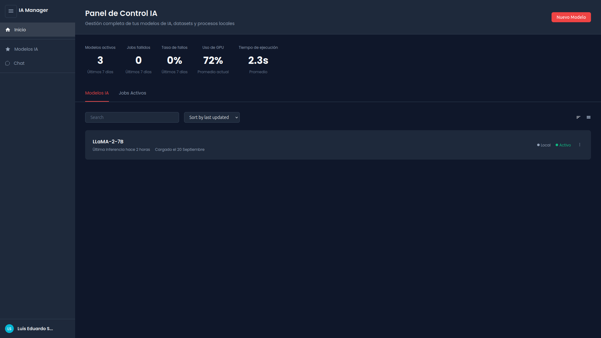Click the Activo status badge

563,145
